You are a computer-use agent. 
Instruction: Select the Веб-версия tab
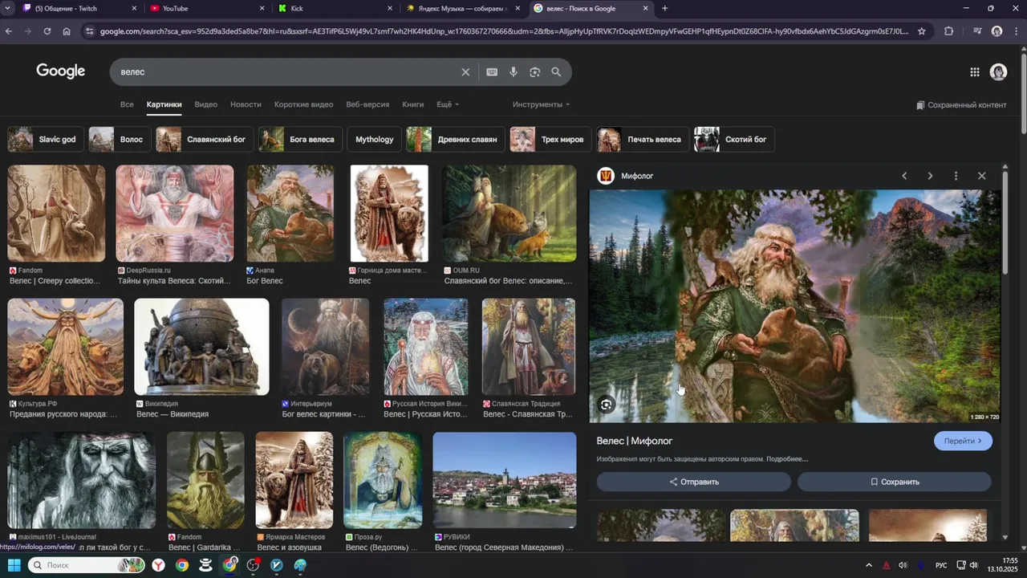click(x=367, y=104)
